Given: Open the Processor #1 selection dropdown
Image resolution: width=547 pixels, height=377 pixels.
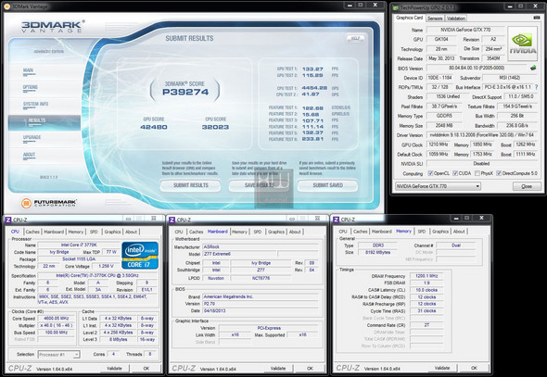Looking at the screenshot, I should (x=59, y=355).
